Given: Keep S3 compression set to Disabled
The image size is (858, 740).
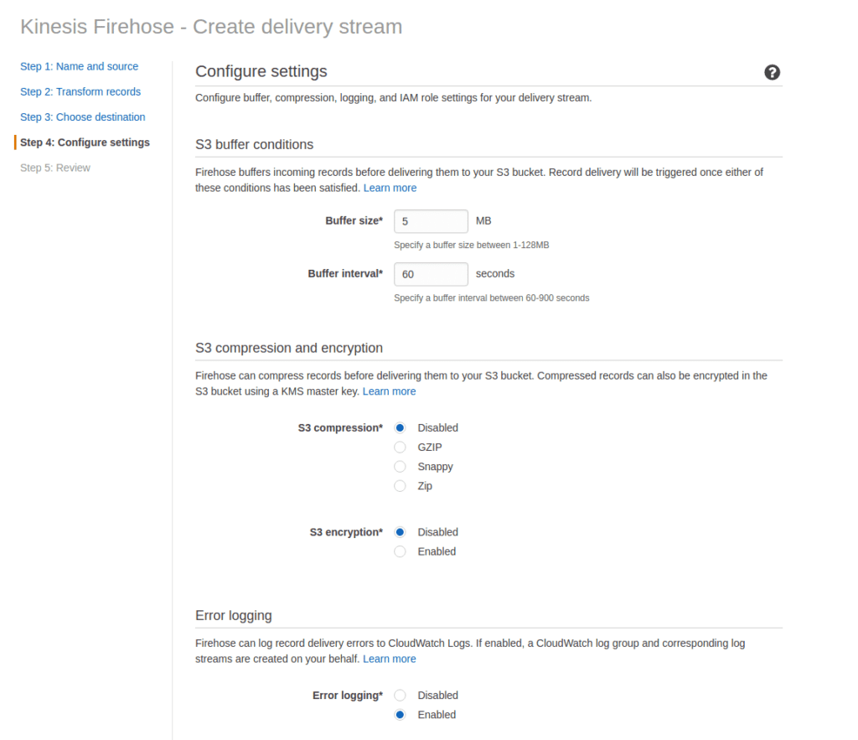Looking at the screenshot, I should click(x=400, y=427).
